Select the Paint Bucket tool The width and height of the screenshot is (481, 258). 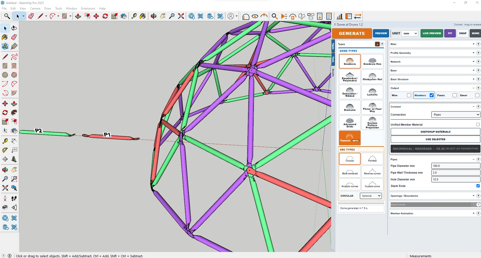5,37
